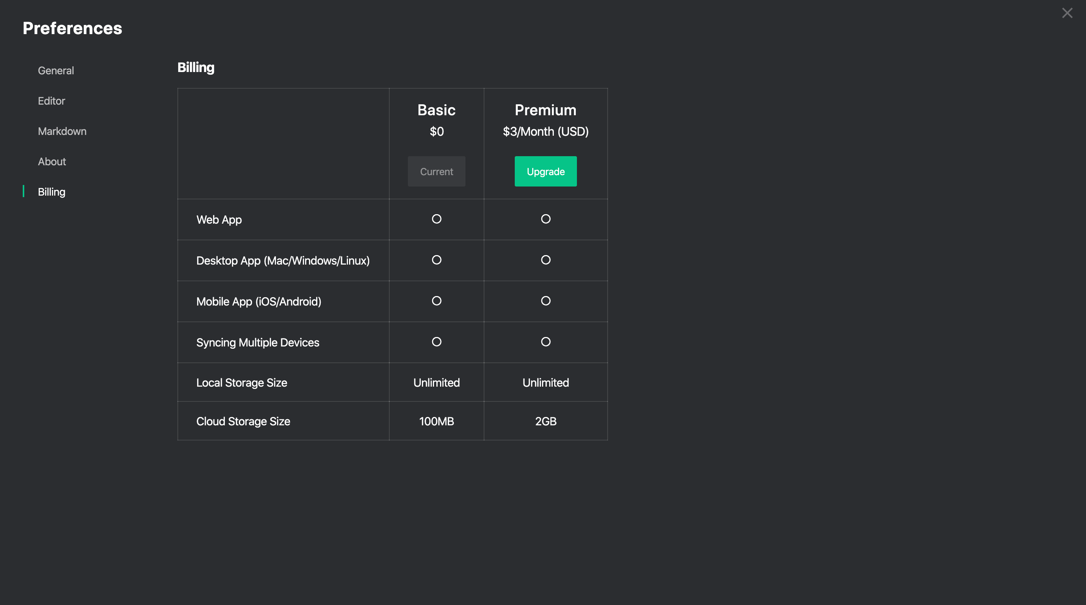This screenshot has height=605, width=1086.
Task: Click Premium circle icon for Web App
Action: (545, 219)
